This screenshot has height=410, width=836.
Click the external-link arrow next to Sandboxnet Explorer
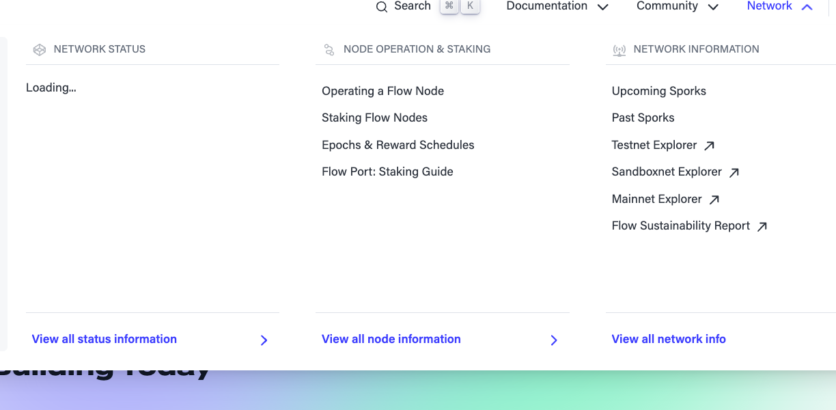click(734, 172)
